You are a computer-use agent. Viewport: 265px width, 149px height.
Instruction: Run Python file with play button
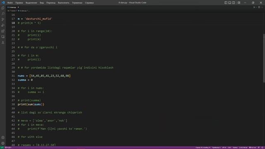(254, 7)
